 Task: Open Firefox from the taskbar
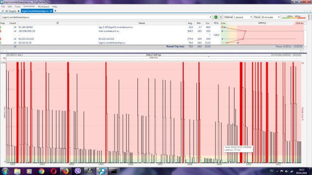tap(65, 171)
